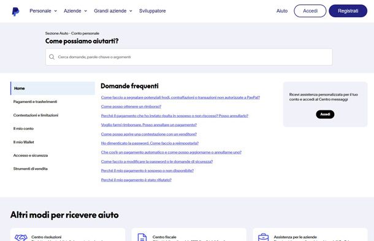
Task: Open Il mio conto sidebar section
Action: coord(23,129)
